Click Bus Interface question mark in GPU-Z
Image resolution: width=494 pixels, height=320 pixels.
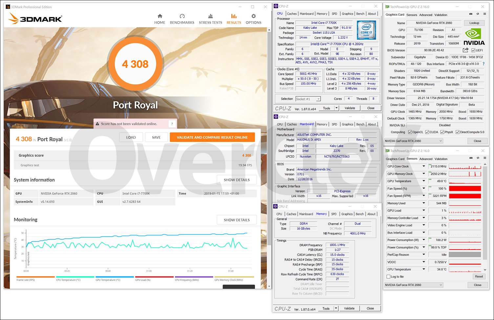point(483,64)
